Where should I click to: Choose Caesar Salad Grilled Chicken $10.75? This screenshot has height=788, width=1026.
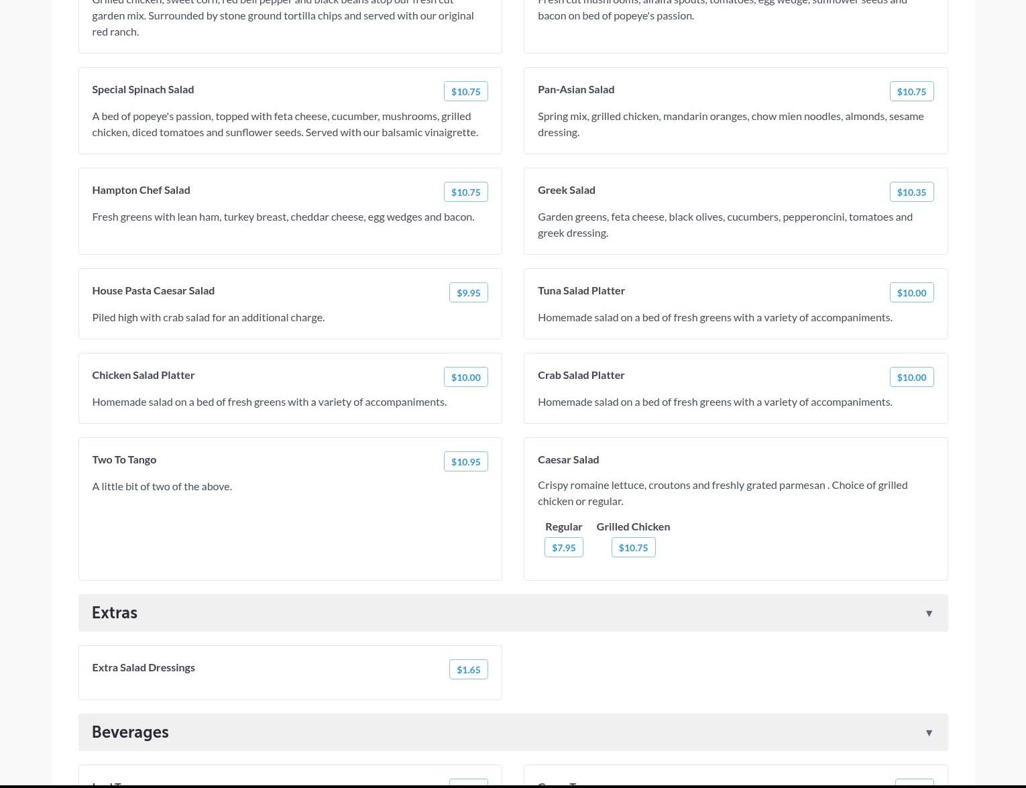point(633,548)
